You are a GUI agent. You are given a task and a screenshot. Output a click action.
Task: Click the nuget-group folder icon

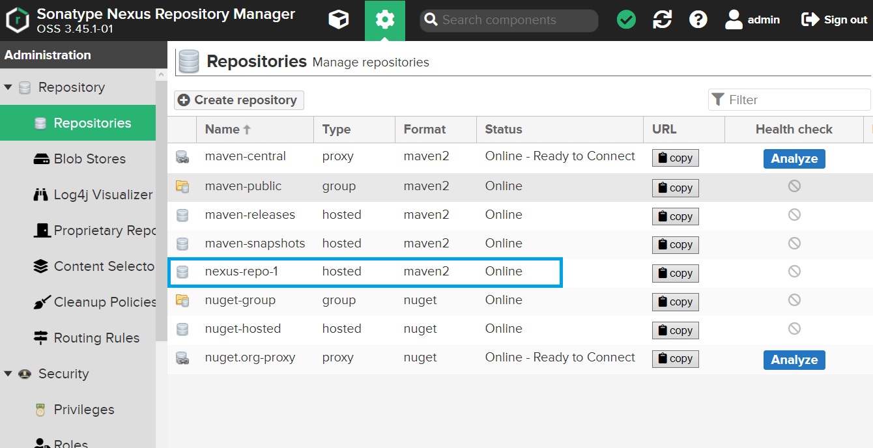pos(182,301)
